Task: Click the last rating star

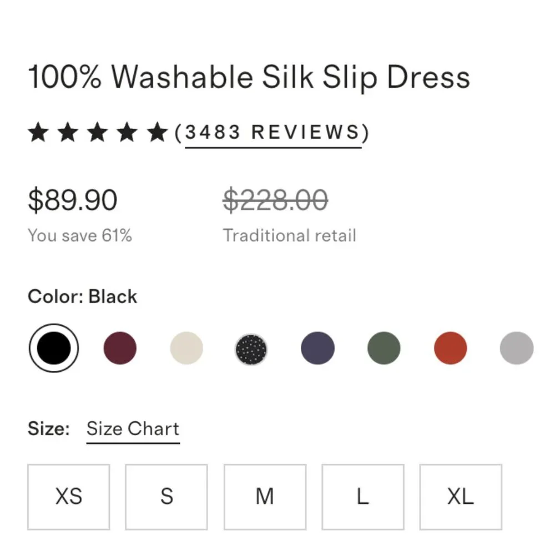Action: tap(157, 132)
